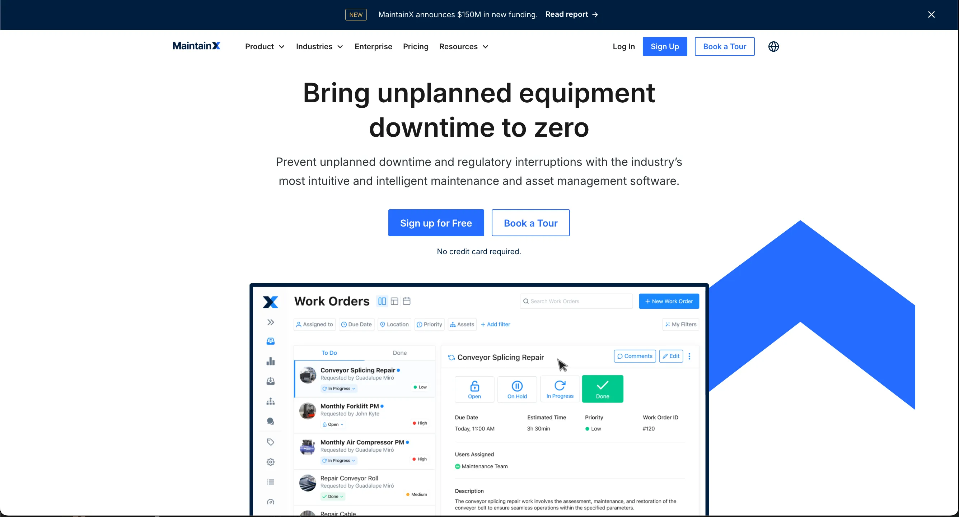The height and width of the screenshot is (517, 959).
Task: Switch to table view icon beside Work Orders
Action: pos(394,301)
